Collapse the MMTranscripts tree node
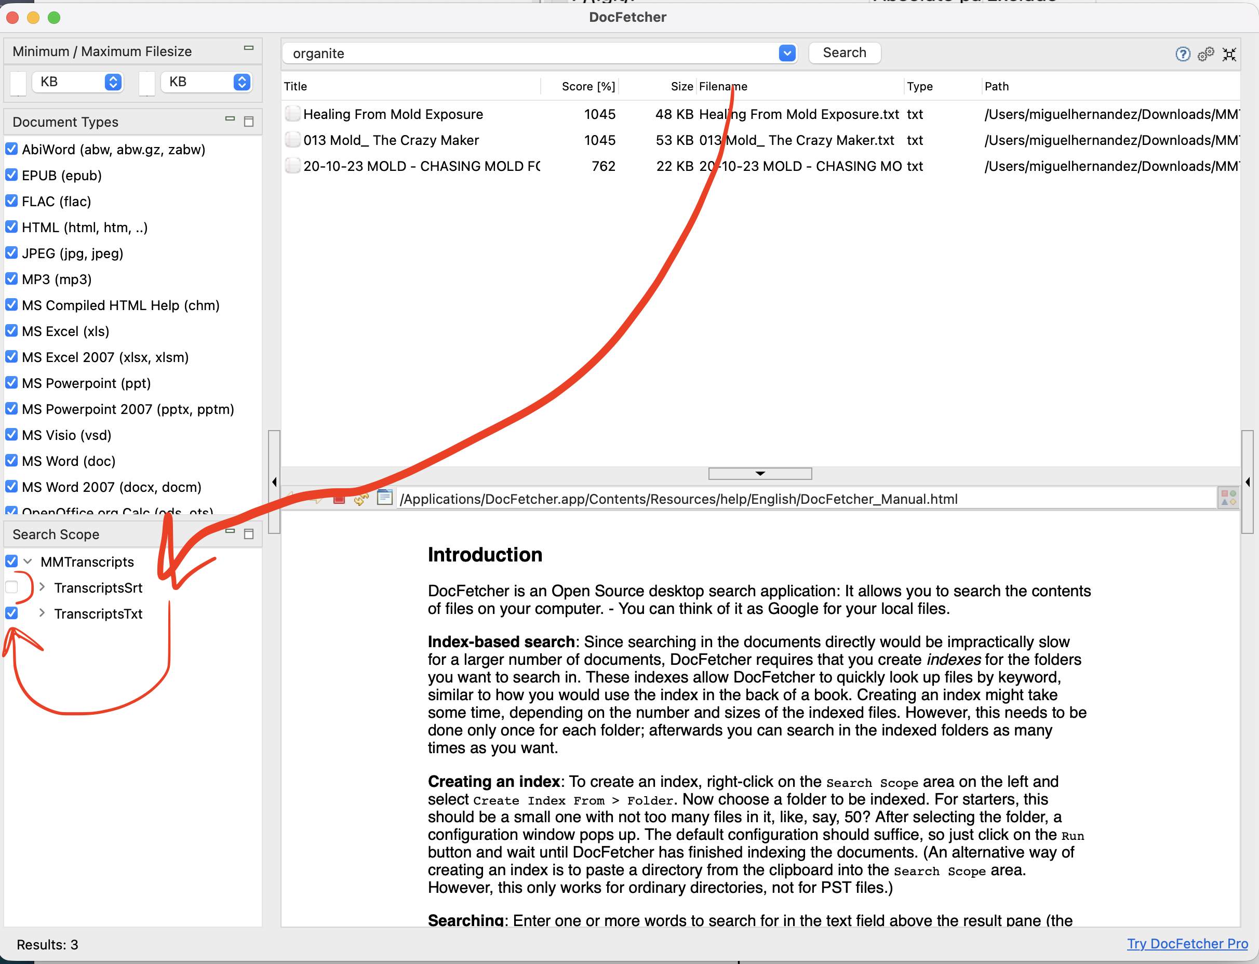Image resolution: width=1259 pixels, height=964 pixels. coord(28,561)
